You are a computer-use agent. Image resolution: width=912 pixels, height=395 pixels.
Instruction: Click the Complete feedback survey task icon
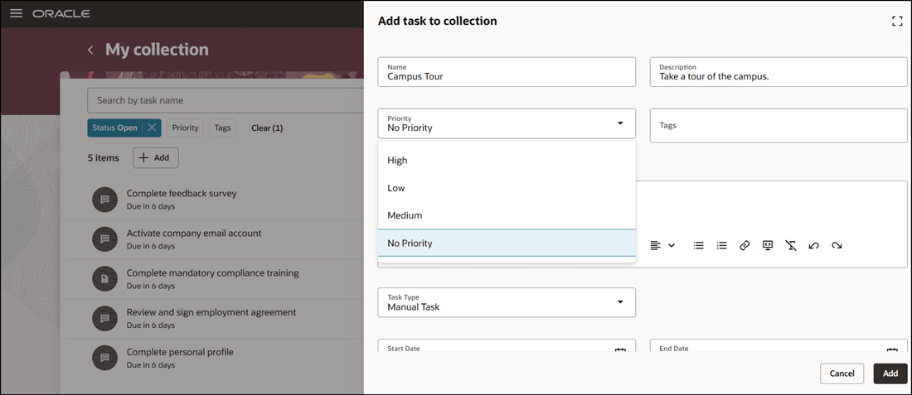(104, 200)
